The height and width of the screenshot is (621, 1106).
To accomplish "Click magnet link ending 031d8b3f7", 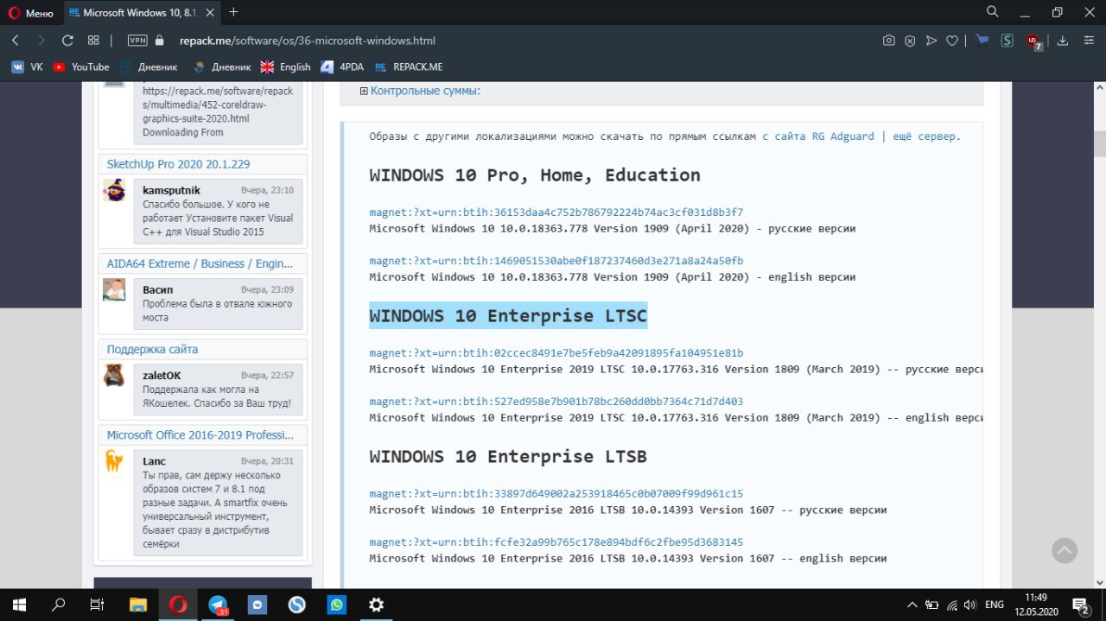I will click(556, 212).
